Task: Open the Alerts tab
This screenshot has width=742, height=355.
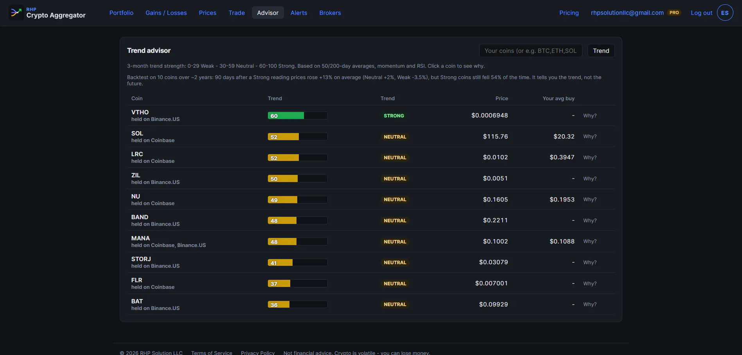Action: (x=299, y=13)
